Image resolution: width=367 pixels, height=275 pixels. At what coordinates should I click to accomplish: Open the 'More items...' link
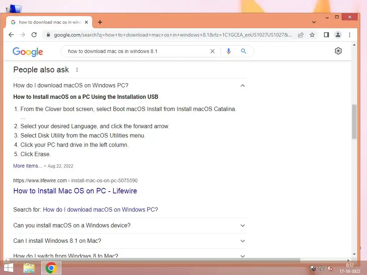[x=28, y=166]
